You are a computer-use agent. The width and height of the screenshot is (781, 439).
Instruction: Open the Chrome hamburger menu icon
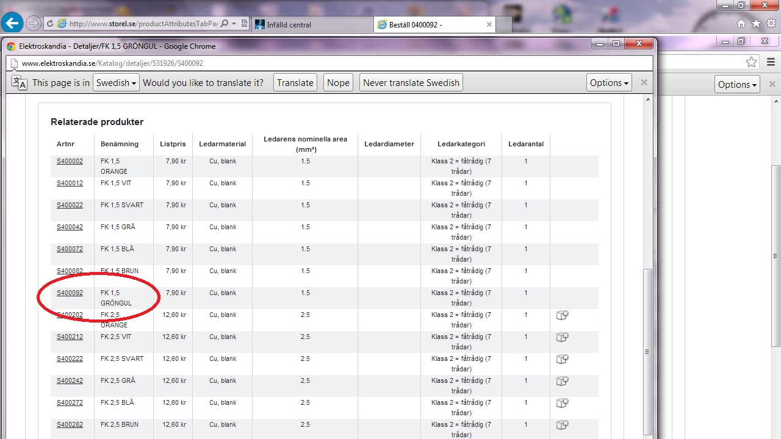click(771, 62)
